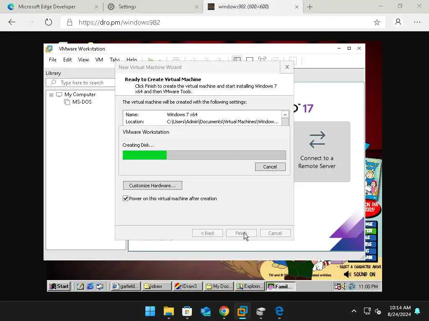
Task: Click the Edge address bar URL
Action: [119, 23]
